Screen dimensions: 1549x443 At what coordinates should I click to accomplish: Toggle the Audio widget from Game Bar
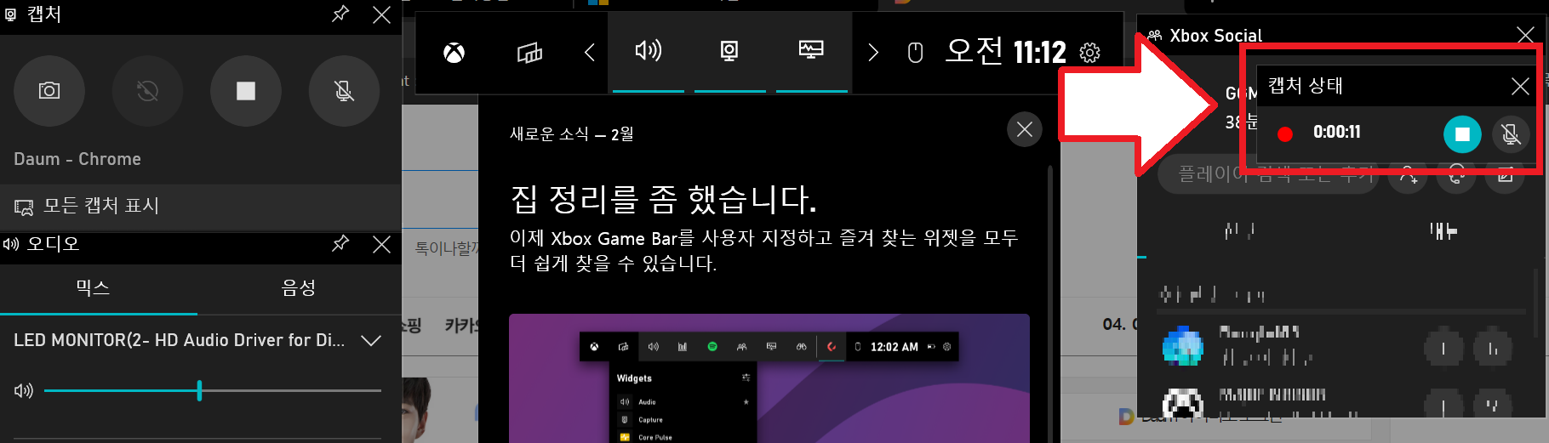coord(649,52)
